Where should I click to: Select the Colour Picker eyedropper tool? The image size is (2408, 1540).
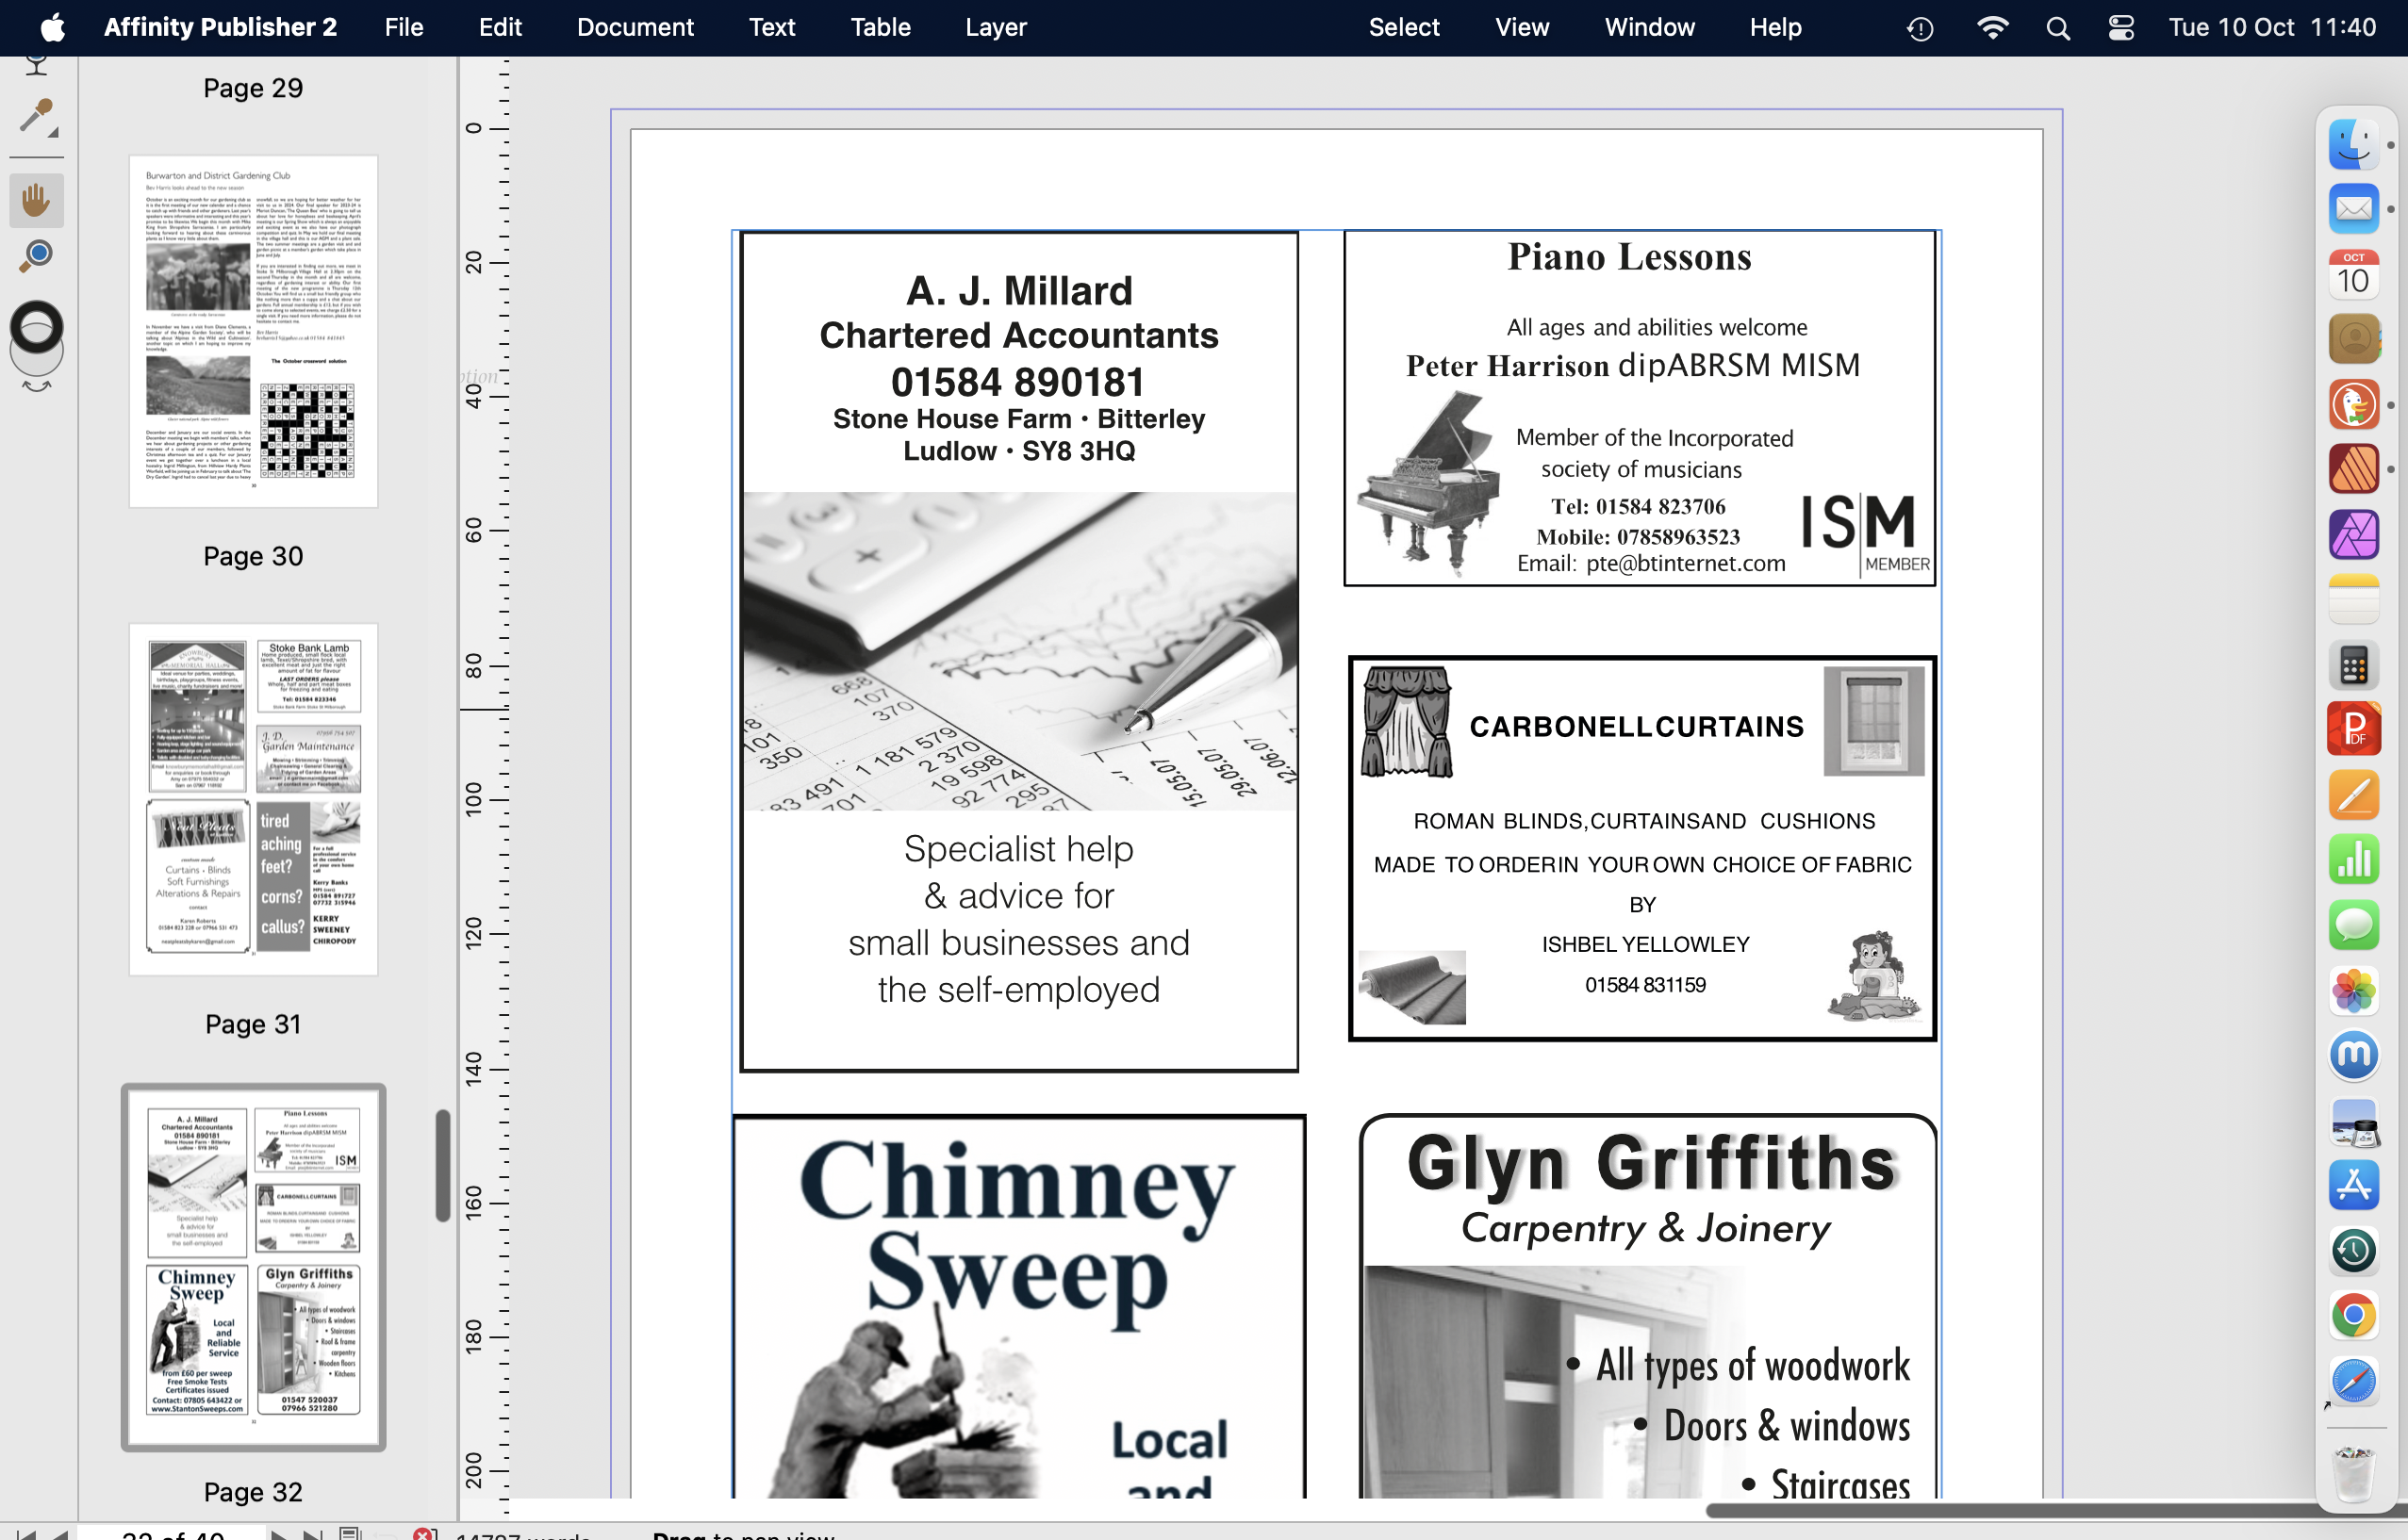click(36, 117)
